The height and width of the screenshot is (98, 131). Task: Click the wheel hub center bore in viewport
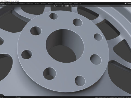(65, 46)
